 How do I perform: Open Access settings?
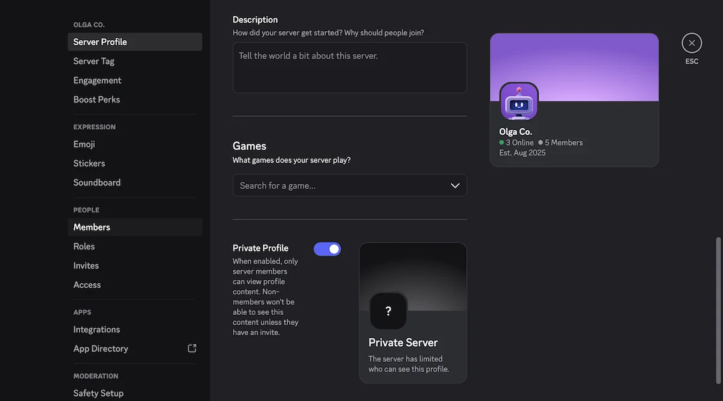[135, 285]
